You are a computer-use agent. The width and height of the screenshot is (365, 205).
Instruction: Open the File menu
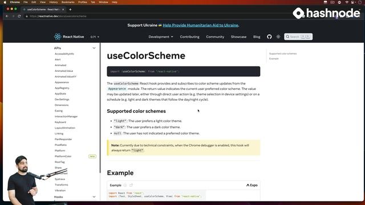tap(26, 2)
